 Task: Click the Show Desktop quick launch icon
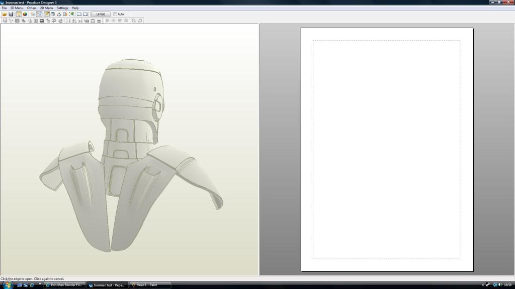pos(20,285)
